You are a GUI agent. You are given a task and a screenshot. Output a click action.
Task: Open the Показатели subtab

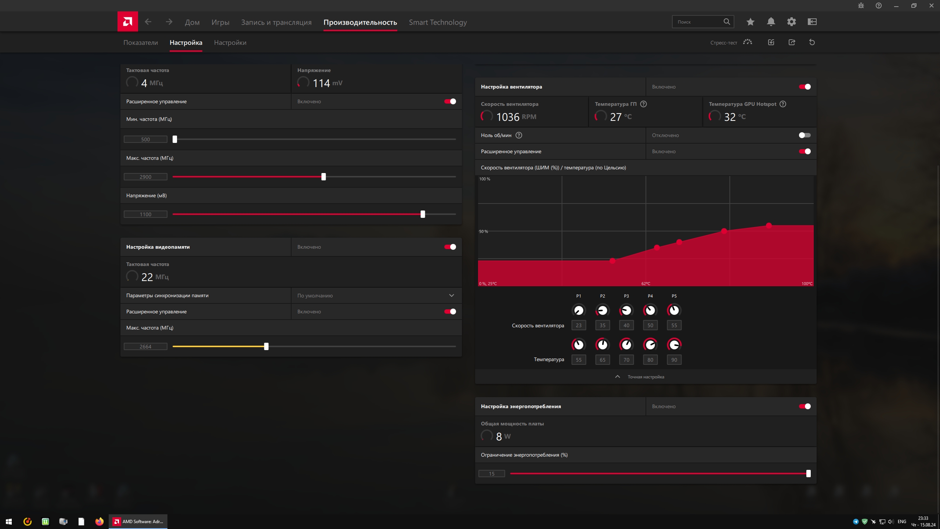point(141,43)
